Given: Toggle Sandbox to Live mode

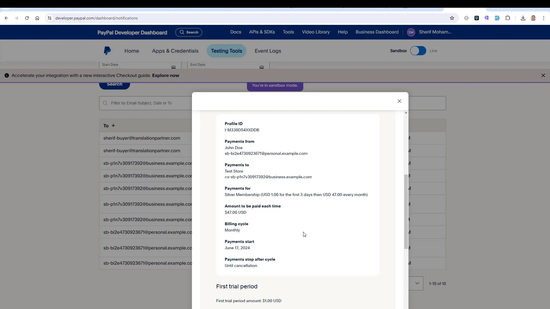Looking at the screenshot, I should (418, 51).
